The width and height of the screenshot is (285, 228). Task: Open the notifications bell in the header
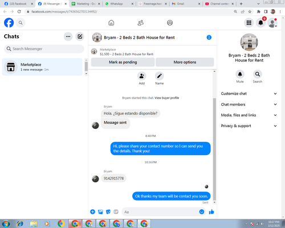click(260, 23)
